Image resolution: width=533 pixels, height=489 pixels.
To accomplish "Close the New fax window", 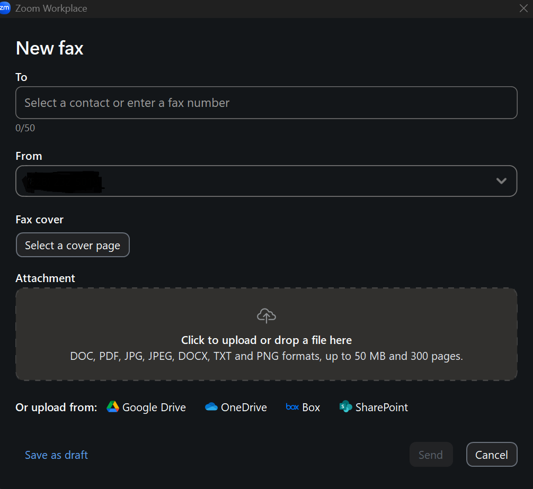I will (523, 8).
